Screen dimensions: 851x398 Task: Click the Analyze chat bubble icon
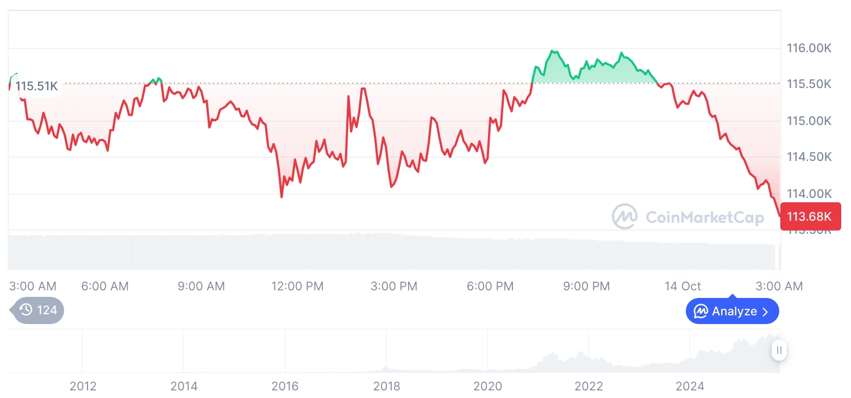pos(700,312)
